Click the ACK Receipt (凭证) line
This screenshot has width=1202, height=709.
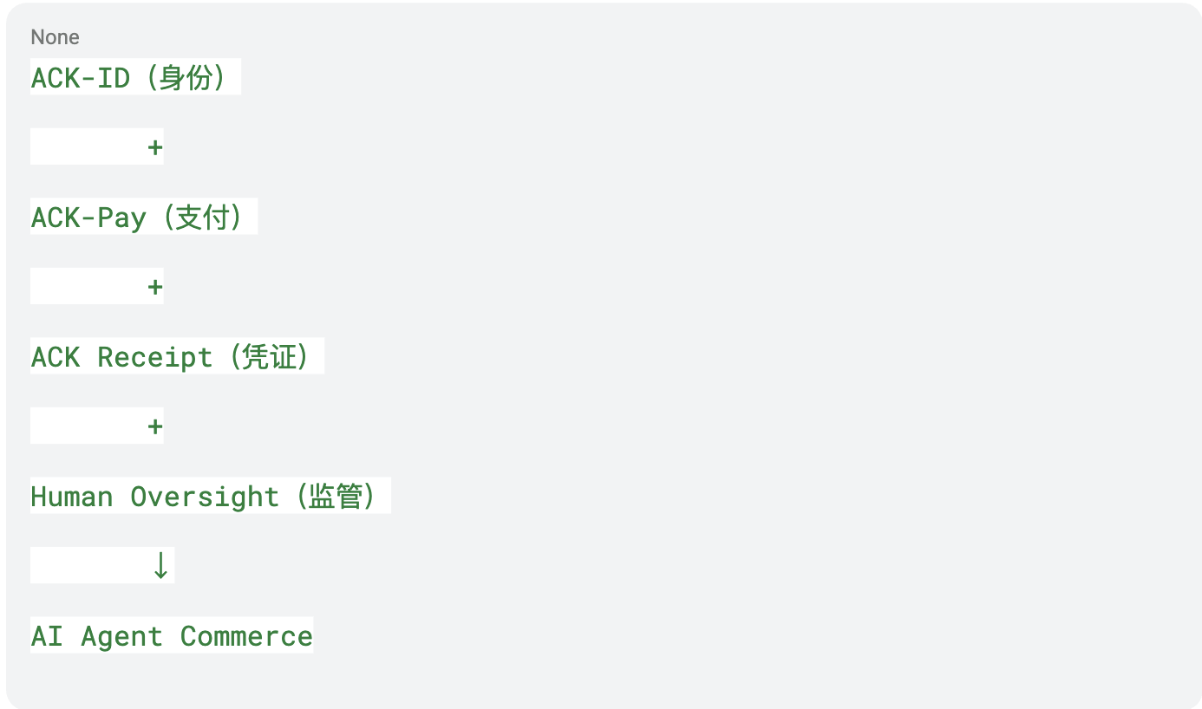coord(177,356)
